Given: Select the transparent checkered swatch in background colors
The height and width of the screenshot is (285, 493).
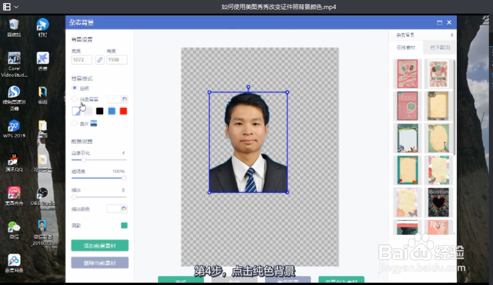Looking at the screenshot, I should pyautogui.click(x=76, y=111).
